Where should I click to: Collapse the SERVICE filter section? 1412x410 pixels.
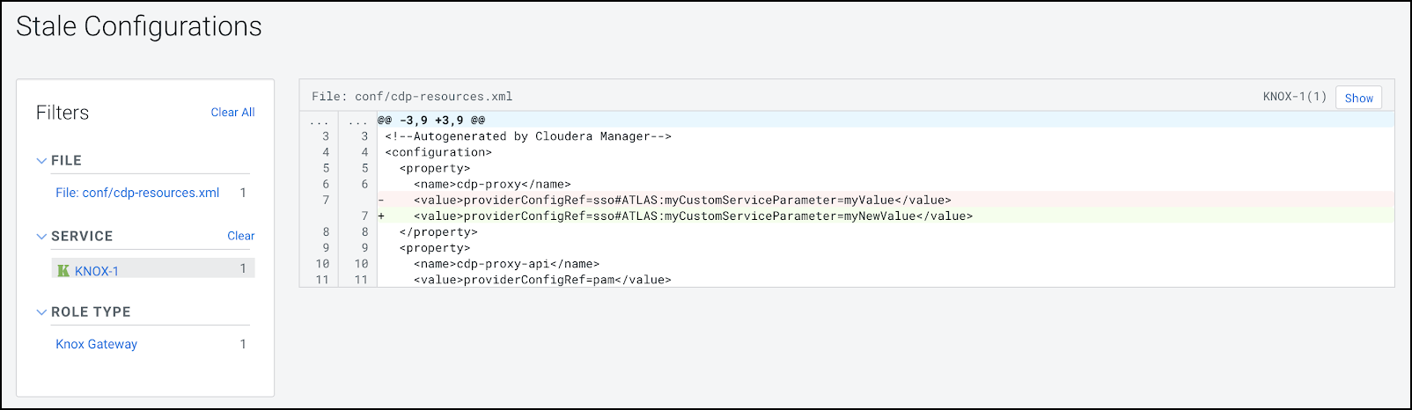41,237
